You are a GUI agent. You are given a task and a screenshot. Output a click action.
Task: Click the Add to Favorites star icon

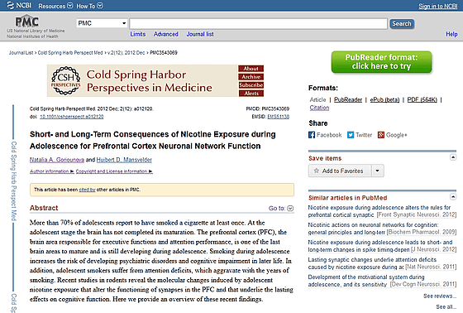pyautogui.click(x=317, y=171)
